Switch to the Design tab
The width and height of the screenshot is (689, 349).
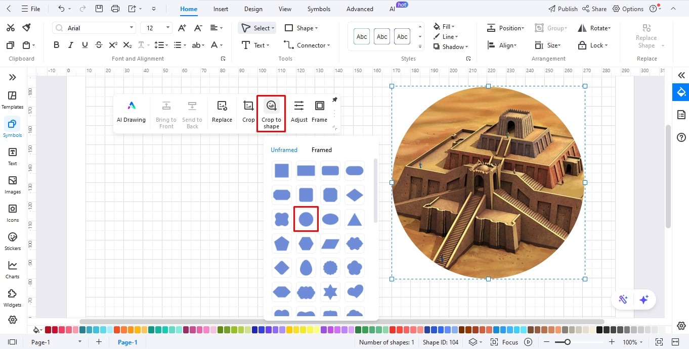coord(253,9)
